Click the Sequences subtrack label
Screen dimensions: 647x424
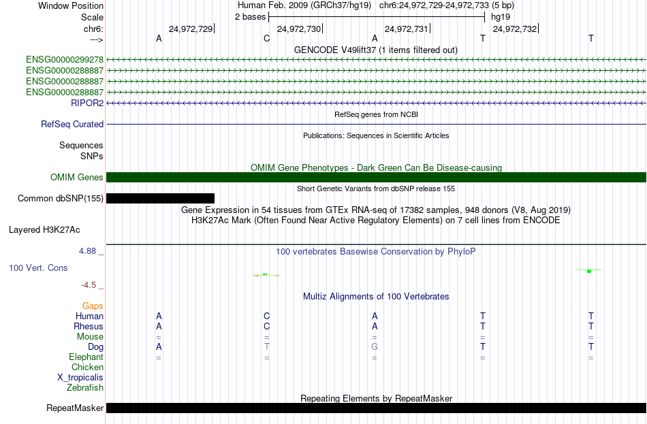pyautogui.click(x=81, y=145)
